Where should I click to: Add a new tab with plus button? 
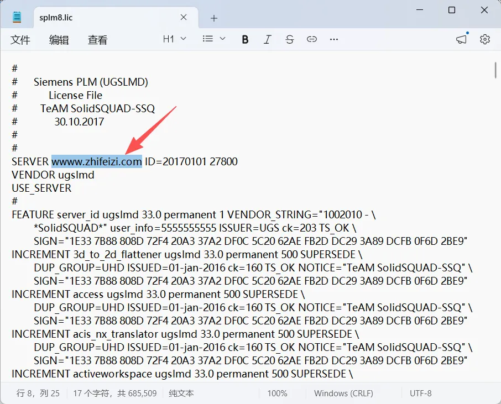tap(214, 19)
